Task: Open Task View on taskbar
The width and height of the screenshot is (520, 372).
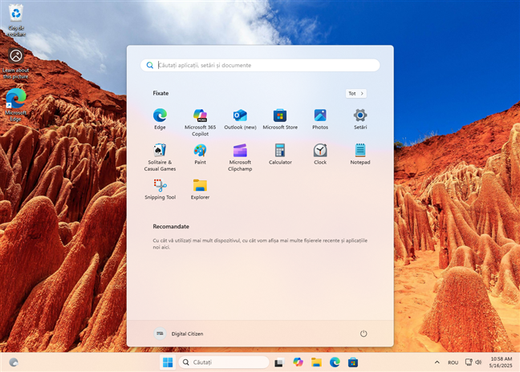Action: click(x=279, y=362)
